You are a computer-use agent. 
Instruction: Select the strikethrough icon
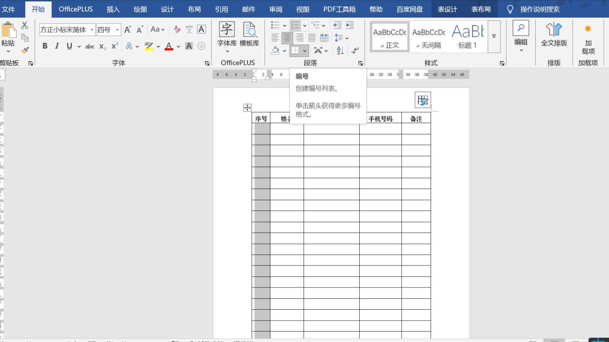tap(90, 46)
